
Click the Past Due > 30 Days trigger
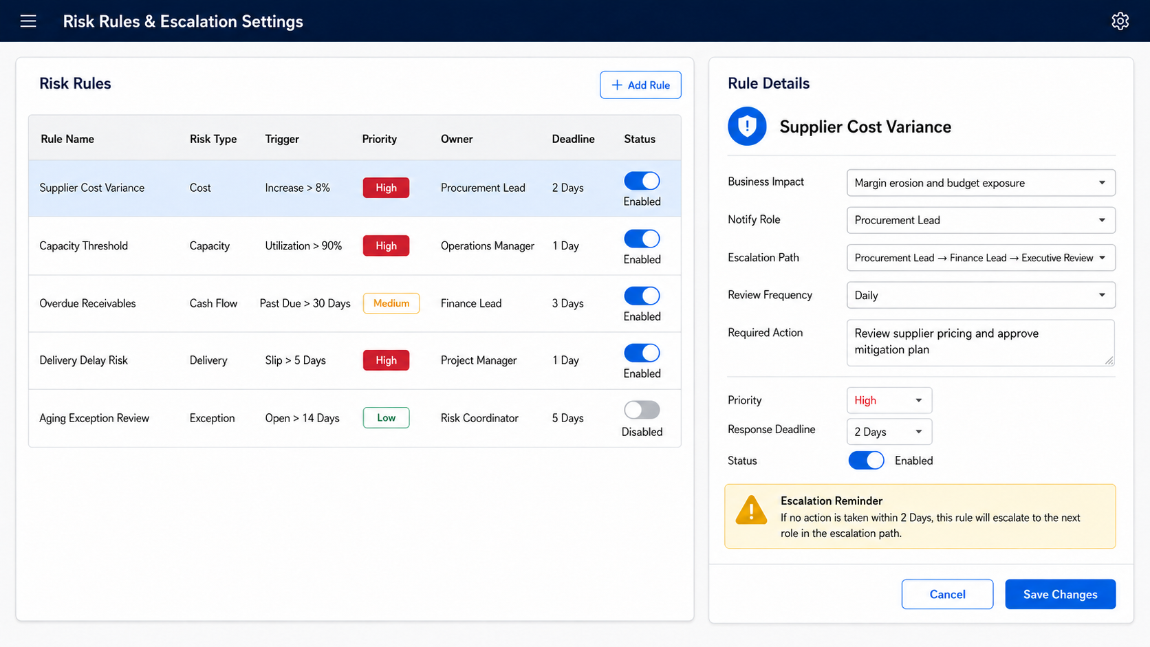point(305,303)
